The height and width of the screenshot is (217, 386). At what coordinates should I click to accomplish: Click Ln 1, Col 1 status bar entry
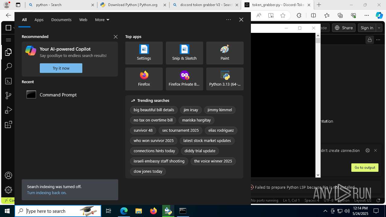pos(291,200)
